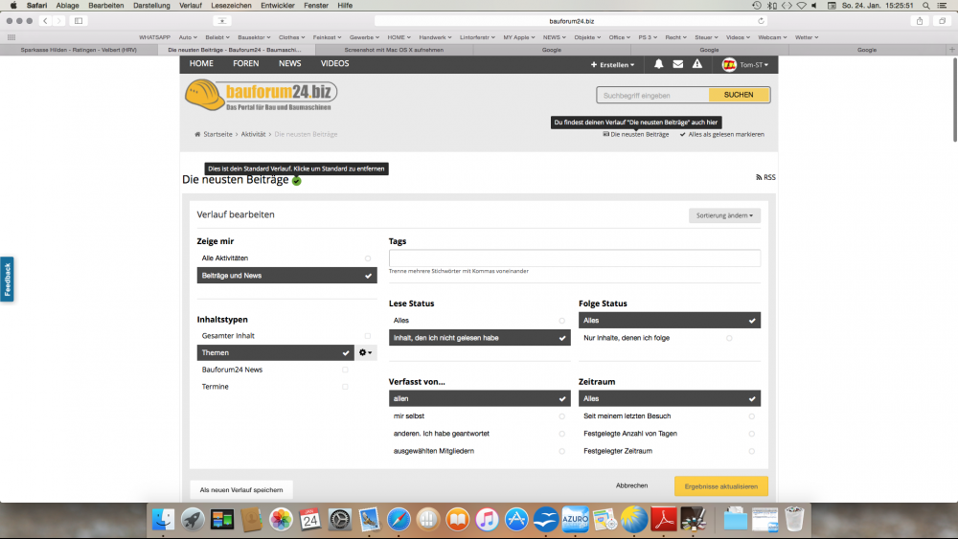
Task: Expand 'Wetter' bookmarks folder
Action: click(x=807, y=37)
